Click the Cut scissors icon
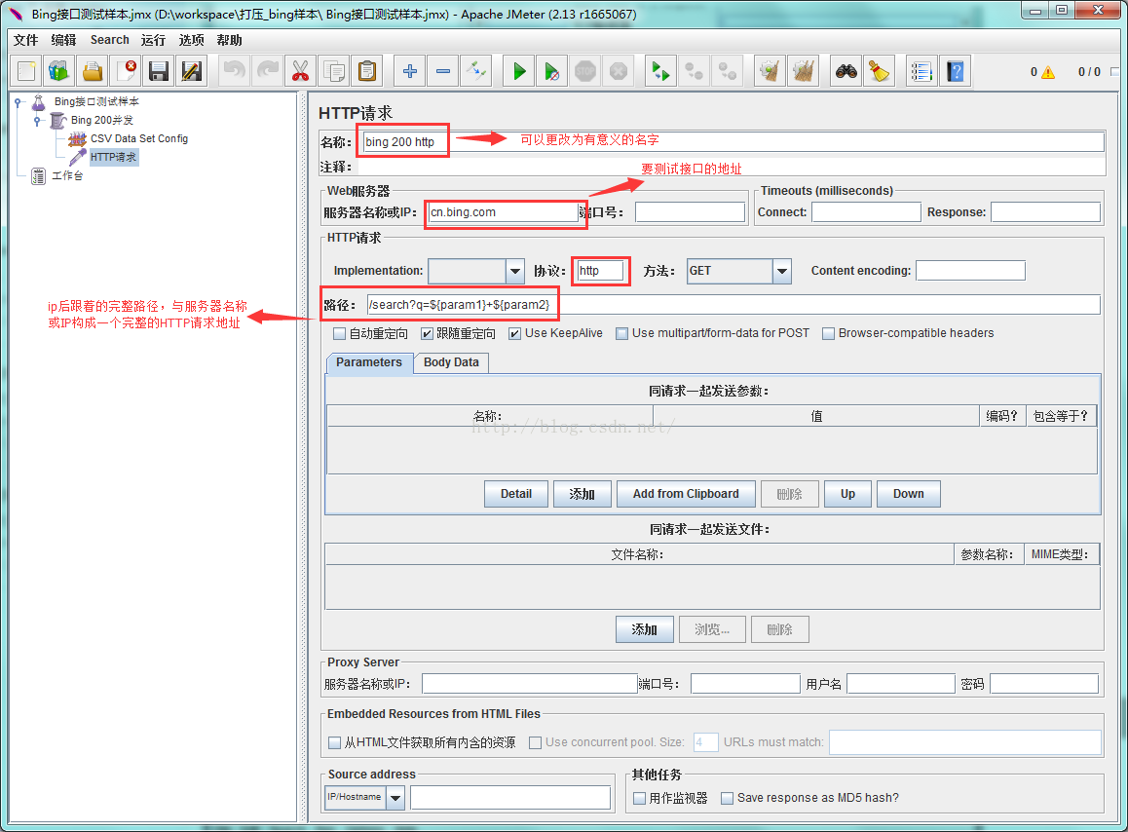Viewport: 1128px width, 832px height. [300, 71]
